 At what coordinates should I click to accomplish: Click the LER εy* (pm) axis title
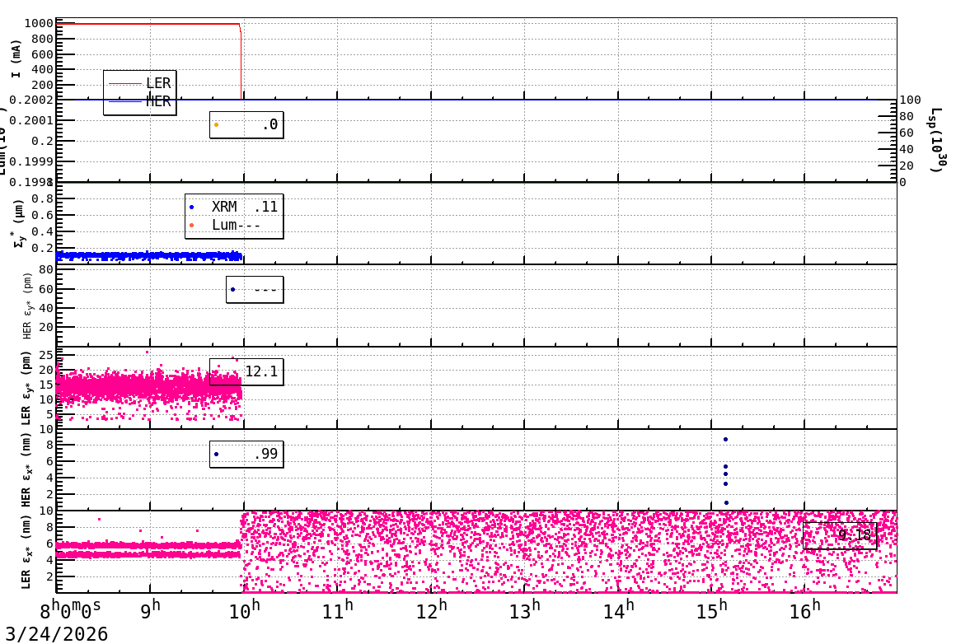click(x=26, y=388)
